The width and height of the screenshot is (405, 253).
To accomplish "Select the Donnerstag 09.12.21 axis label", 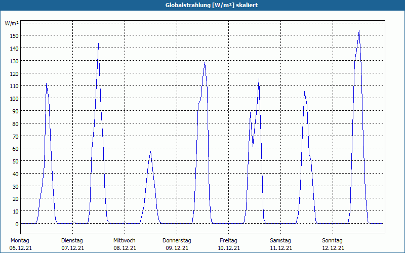I will tap(177, 244).
